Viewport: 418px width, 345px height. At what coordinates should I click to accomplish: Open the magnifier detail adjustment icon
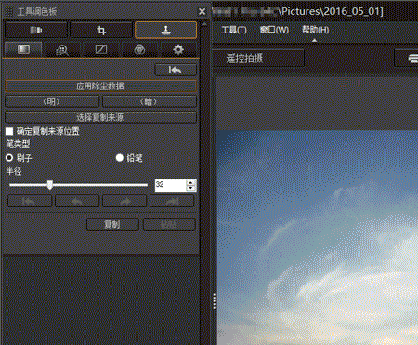(62, 49)
